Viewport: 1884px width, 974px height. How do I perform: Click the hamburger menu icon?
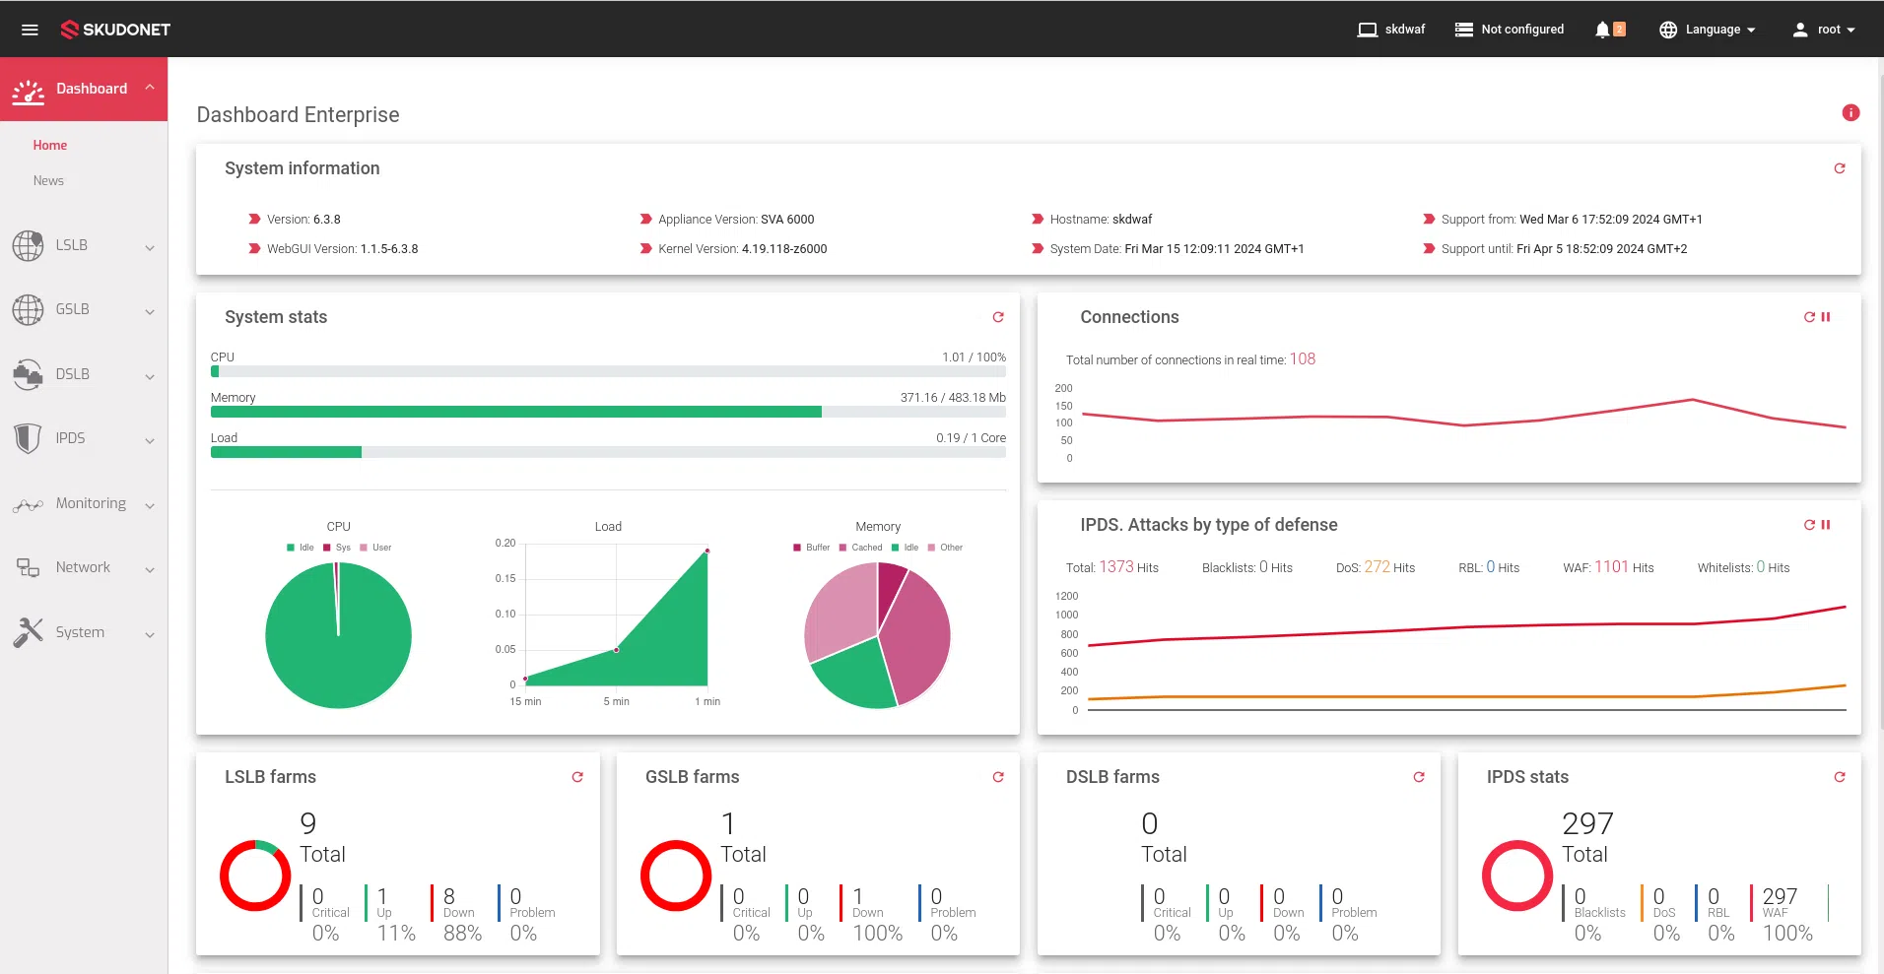pyautogui.click(x=30, y=30)
